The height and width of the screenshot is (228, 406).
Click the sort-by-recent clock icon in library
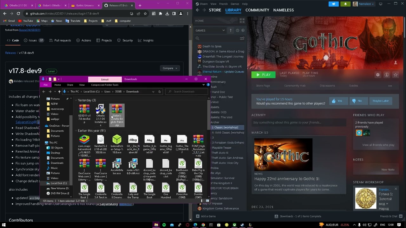[x=237, y=30]
